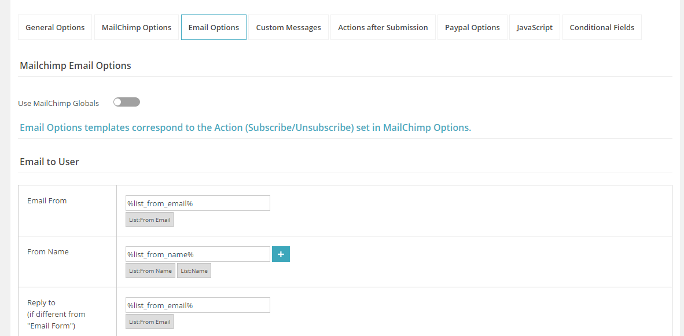Switch to the General Options tab
684x336 pixels.
54,27
